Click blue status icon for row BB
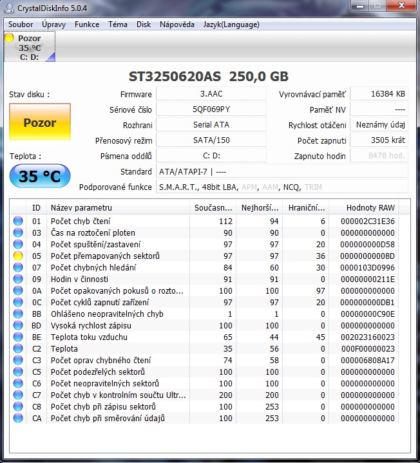 coord(18,314)
